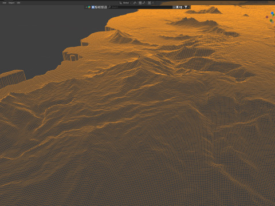The image size is (275, 206).
Task: Click the blue highlighted icon in the search row
Action: (93, 7)
